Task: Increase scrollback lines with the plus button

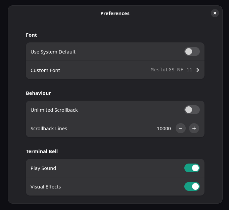Action: coord(194,128)
